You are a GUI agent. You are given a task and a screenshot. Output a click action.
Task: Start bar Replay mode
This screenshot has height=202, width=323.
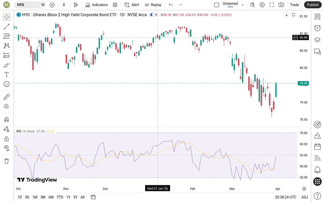pyautogui.click(x=153, y=5)
